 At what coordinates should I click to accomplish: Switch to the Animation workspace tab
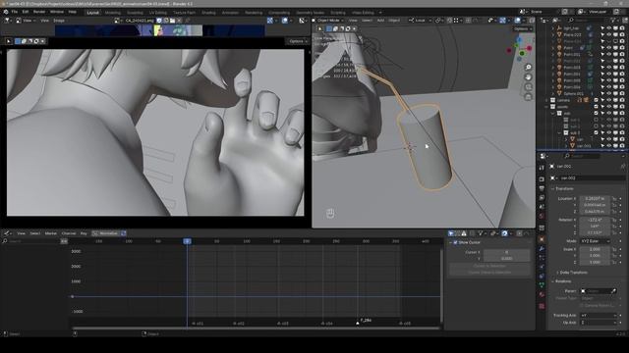click(x=230, y=13)
